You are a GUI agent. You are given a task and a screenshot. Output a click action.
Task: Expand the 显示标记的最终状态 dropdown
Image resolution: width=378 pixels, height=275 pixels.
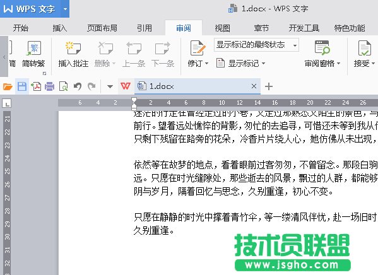pos(295,45)
